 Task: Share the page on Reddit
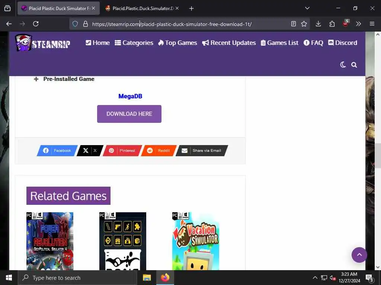click(159, 151)
